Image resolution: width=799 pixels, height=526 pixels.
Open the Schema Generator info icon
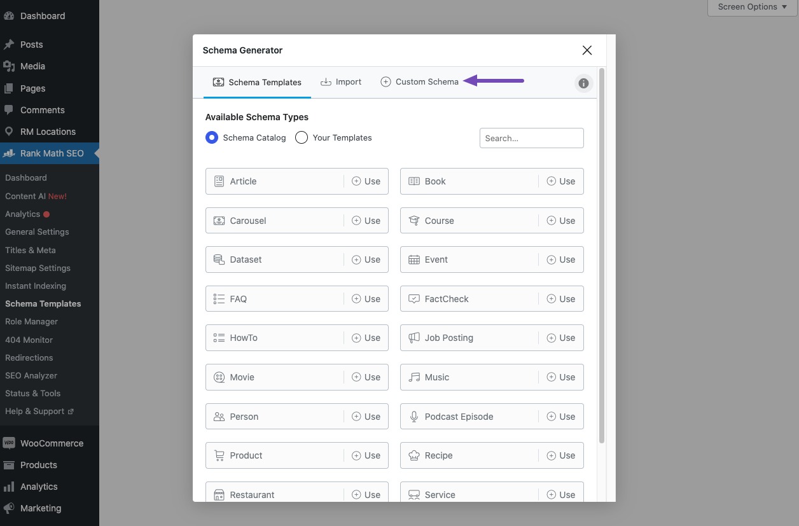(583, 83)
